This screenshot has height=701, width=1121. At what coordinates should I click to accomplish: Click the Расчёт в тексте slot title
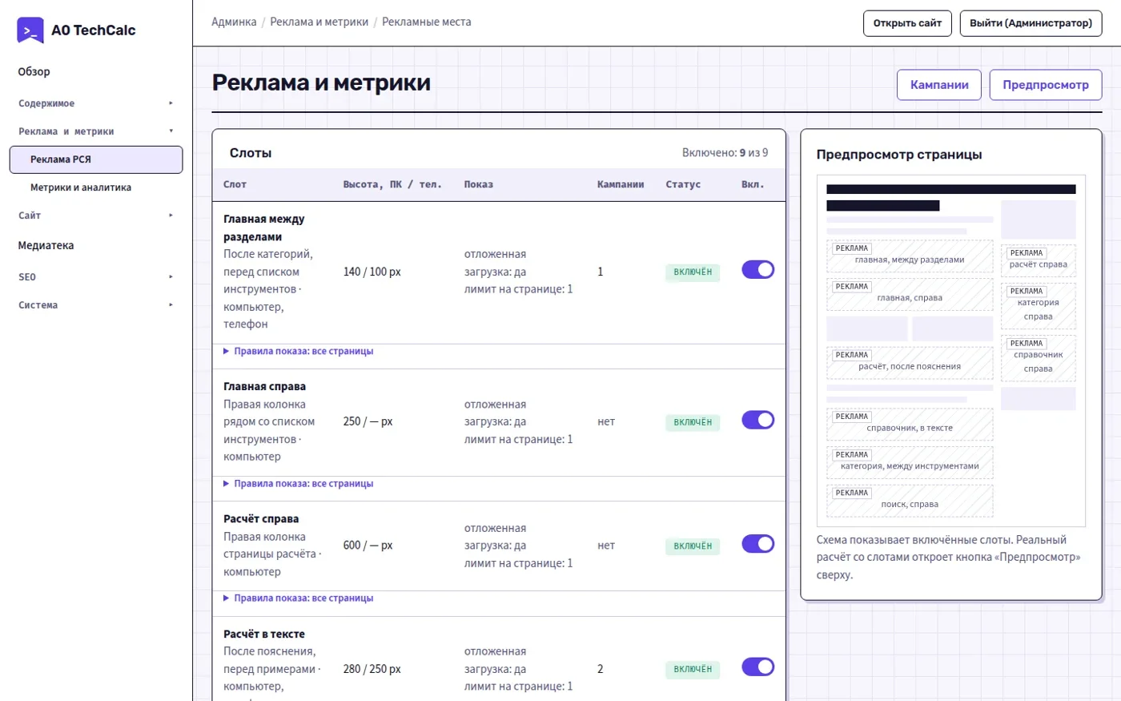(x=264, y=634)
